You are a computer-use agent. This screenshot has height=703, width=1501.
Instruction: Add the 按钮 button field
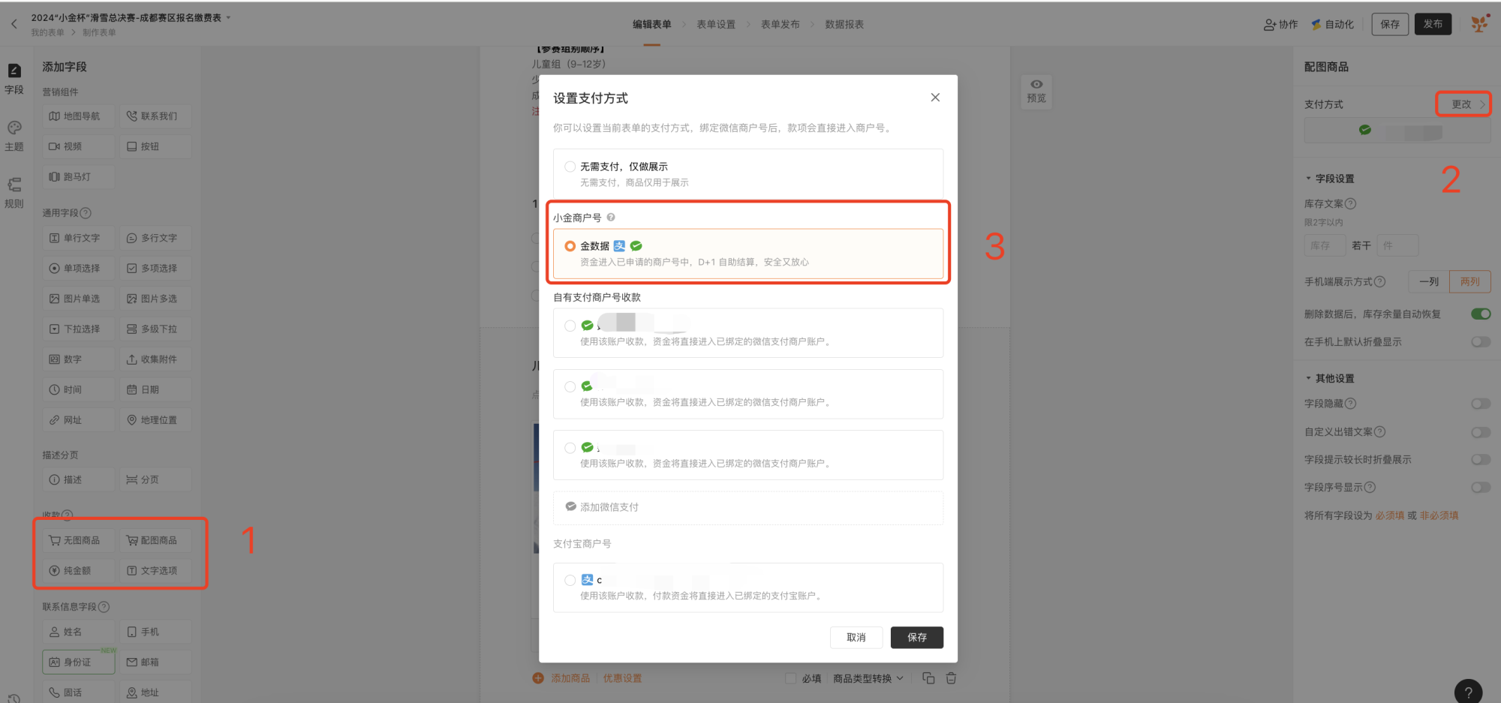[x=155, y=146]
